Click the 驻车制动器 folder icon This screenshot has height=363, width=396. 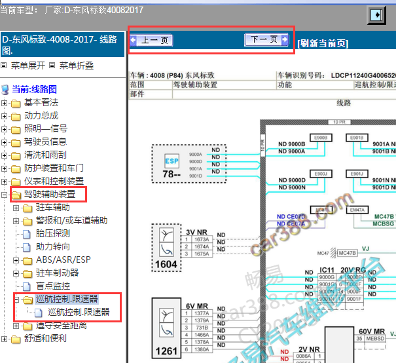click(x=27, y=274)
